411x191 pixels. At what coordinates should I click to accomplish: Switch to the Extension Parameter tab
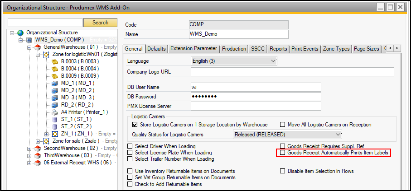[x=193, y=49]
